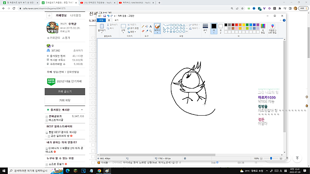Pick the red color swatch in palette
The width and height of the screenshot is (310, 174).
[236, 24]
